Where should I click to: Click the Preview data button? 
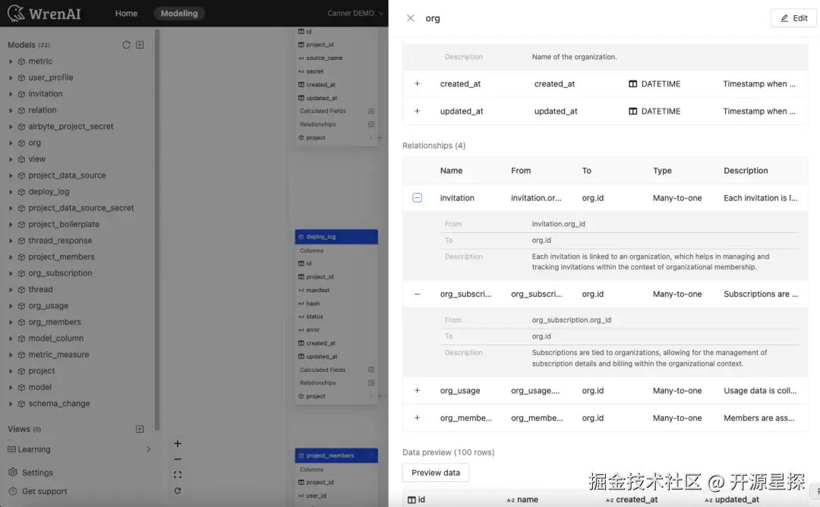click(x=436, y=473)
